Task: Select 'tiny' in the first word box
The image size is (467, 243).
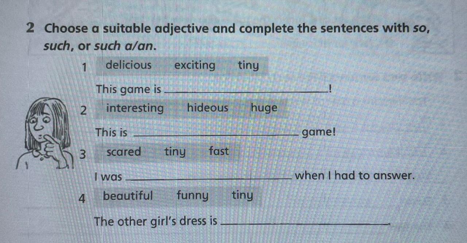Action: coord(248,66)
